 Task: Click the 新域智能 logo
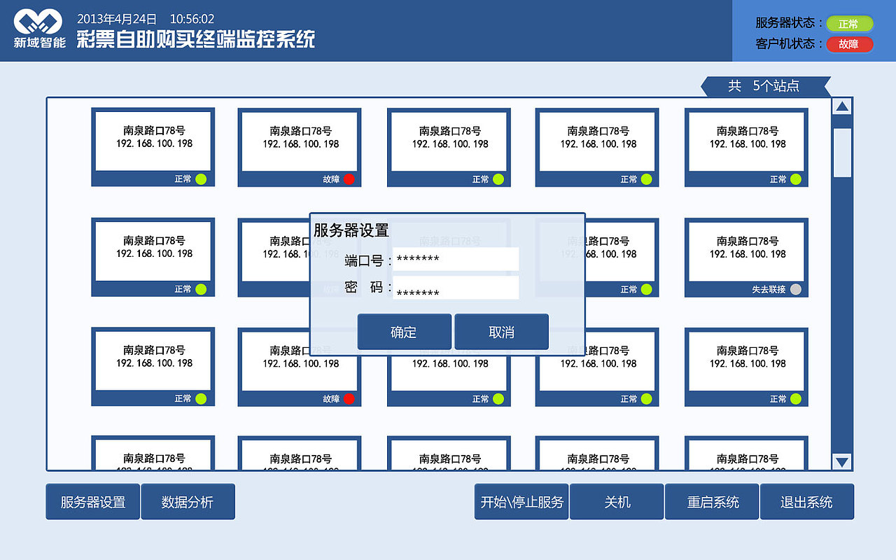pos(40,29)
